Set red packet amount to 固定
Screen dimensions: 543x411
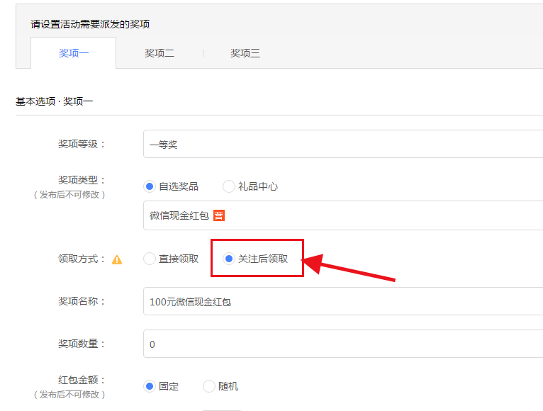click(150, 386)
